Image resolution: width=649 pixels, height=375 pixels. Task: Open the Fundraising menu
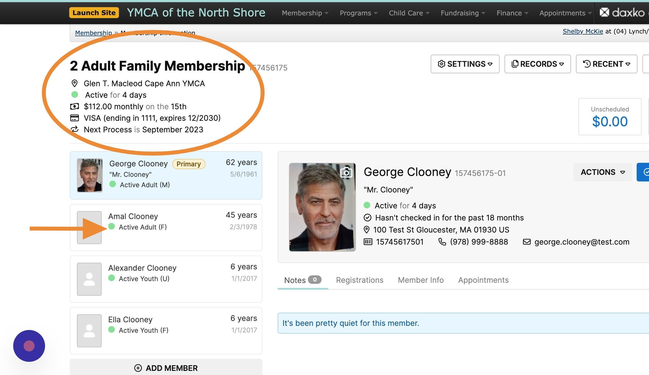(x=463, y=13)
